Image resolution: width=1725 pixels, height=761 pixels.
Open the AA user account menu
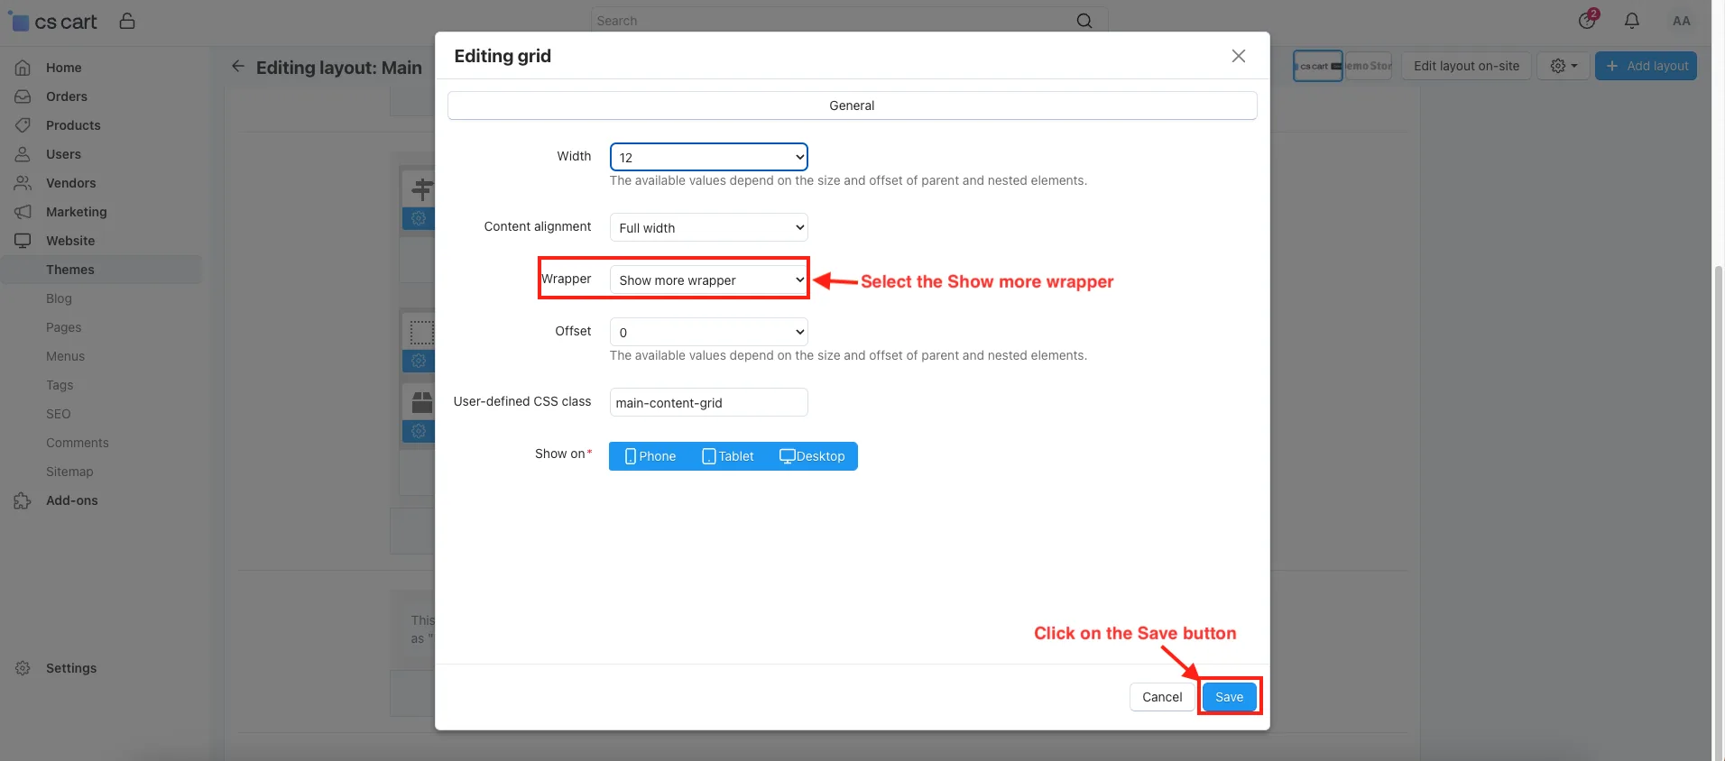coord(1681,21)
